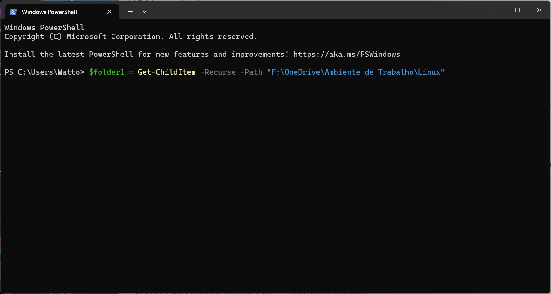Screen dimensions: 551x294
Task: Select the Windows PowerShell tab title
Action: tap(49, 12)
